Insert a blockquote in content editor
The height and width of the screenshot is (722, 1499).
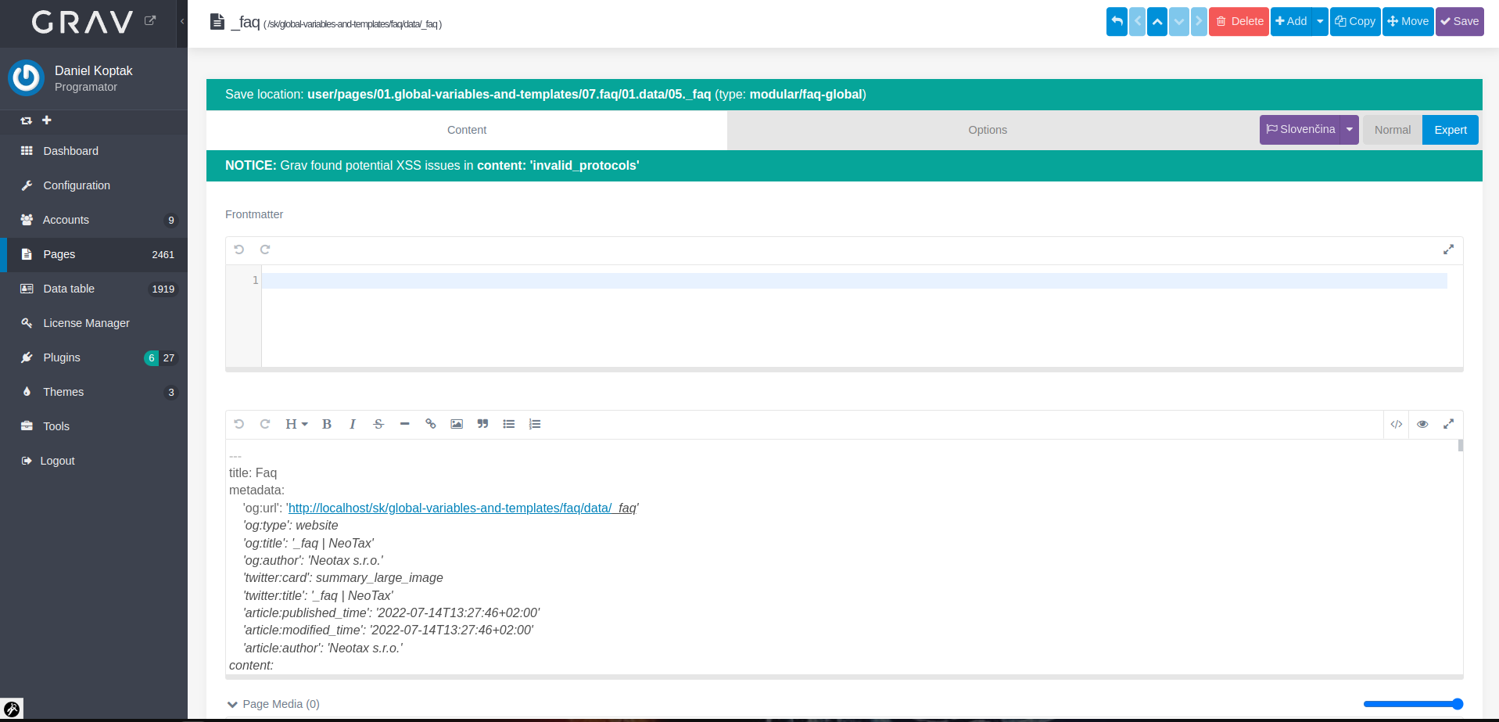tap(482, 424)
